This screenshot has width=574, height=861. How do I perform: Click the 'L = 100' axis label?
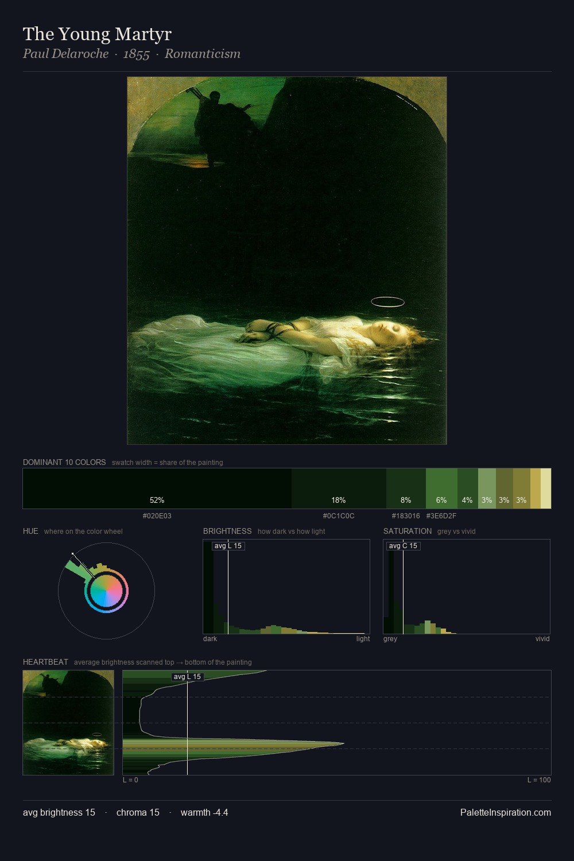(x=539, y=780)
